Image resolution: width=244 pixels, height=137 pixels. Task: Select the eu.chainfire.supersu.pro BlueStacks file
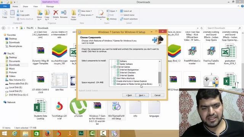(x=59, y=51)
